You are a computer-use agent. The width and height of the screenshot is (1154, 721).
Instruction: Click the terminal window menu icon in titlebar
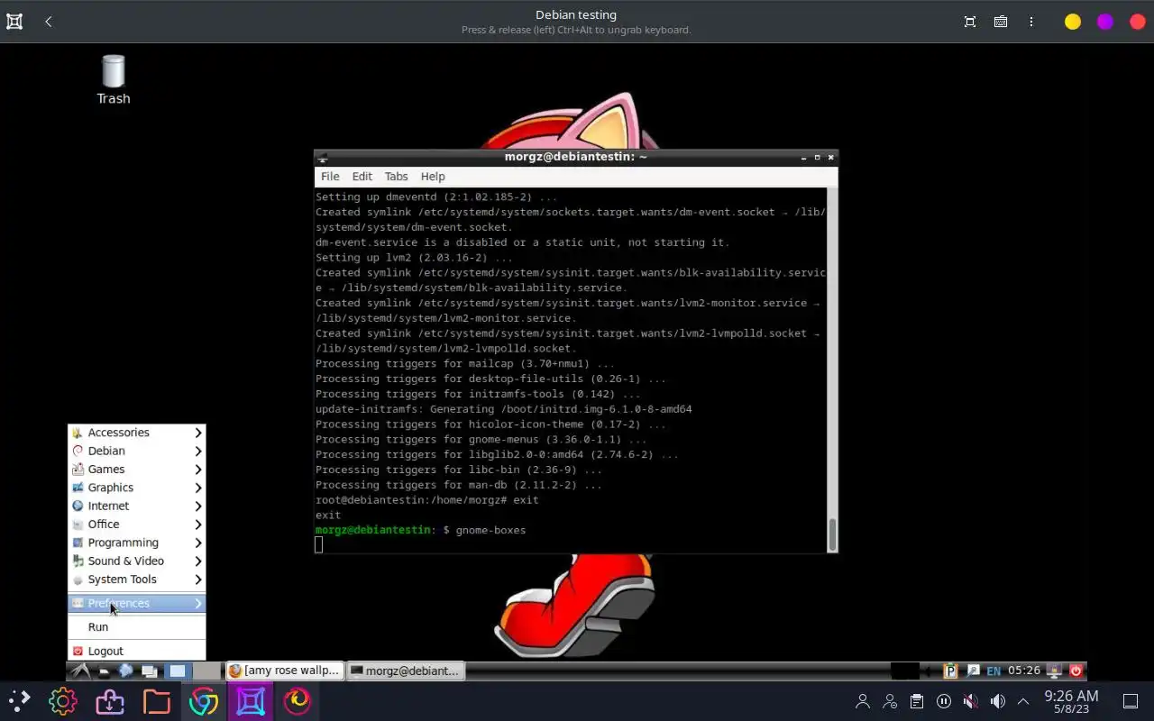[x=323, y=158]
